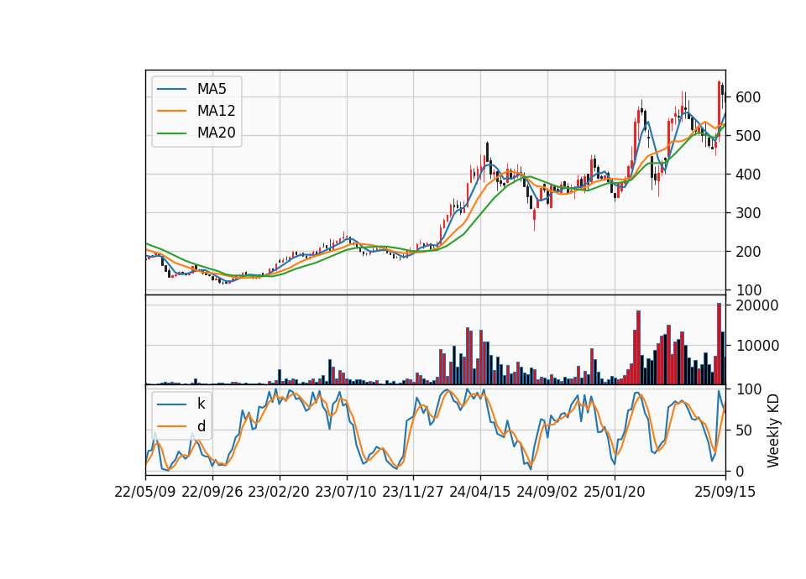
Task: Click the 24/09/02 date label
Action: tap(547, 492)
